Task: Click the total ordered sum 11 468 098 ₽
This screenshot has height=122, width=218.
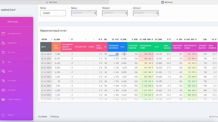Action: [146, 39]
